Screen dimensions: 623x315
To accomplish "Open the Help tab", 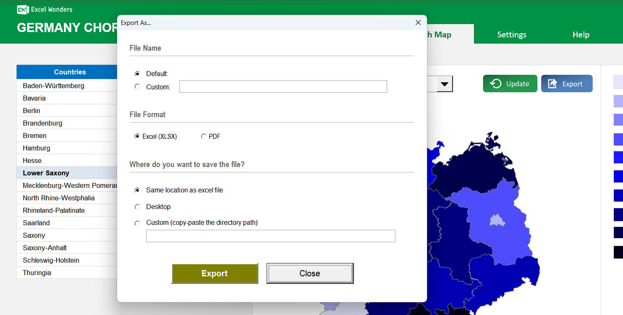I will pyautogui.click(x=581, y=34).
